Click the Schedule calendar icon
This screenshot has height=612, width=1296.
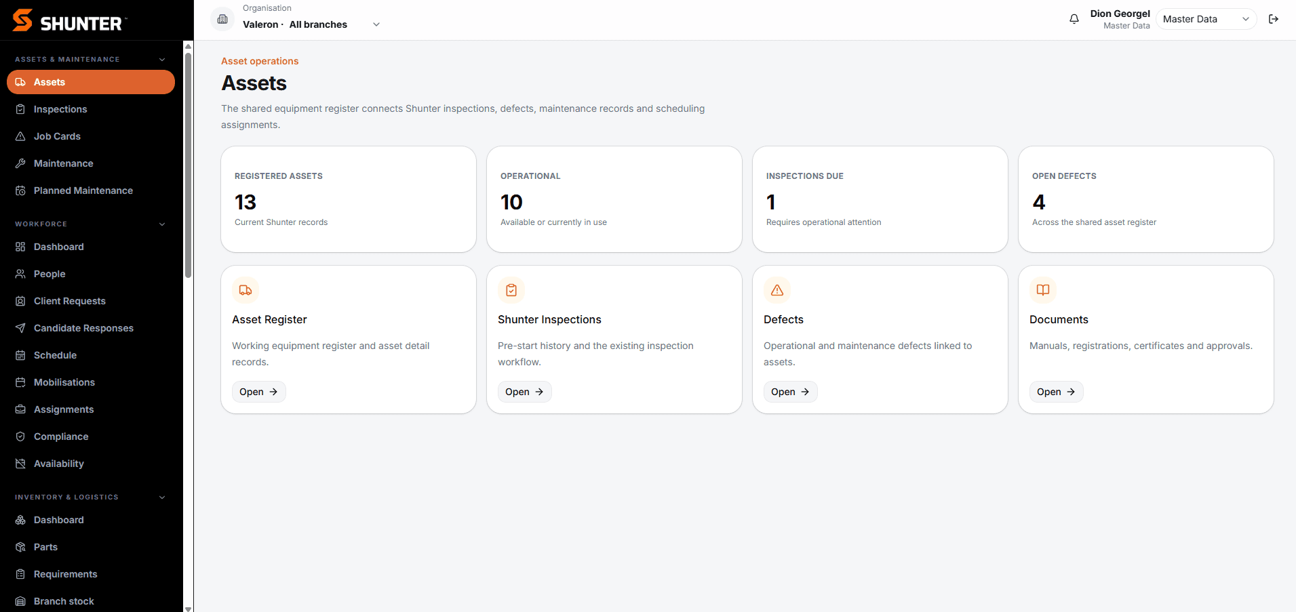pyautogui.click(x=20, y=355)
